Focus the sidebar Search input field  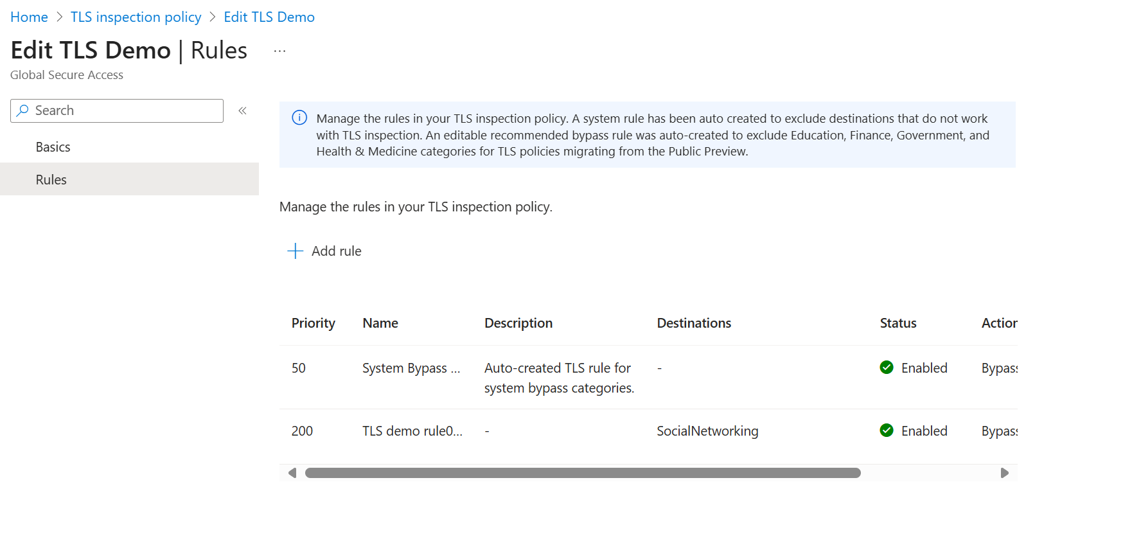point(125,111)
